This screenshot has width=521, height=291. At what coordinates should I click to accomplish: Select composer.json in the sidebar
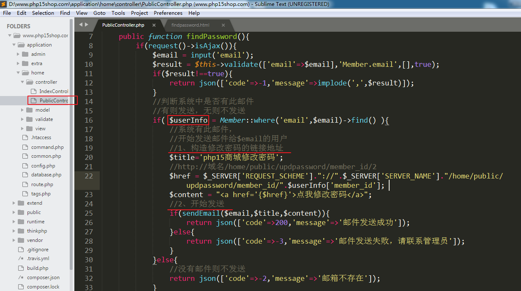[x=43, y=277]
